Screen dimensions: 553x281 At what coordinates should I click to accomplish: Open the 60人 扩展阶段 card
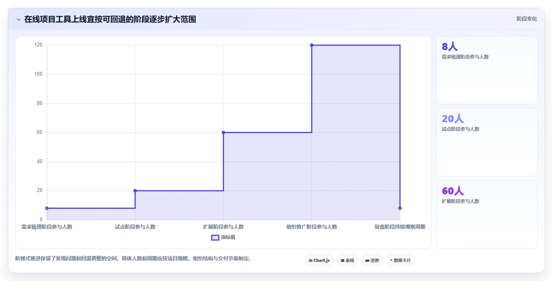[487, 215]
